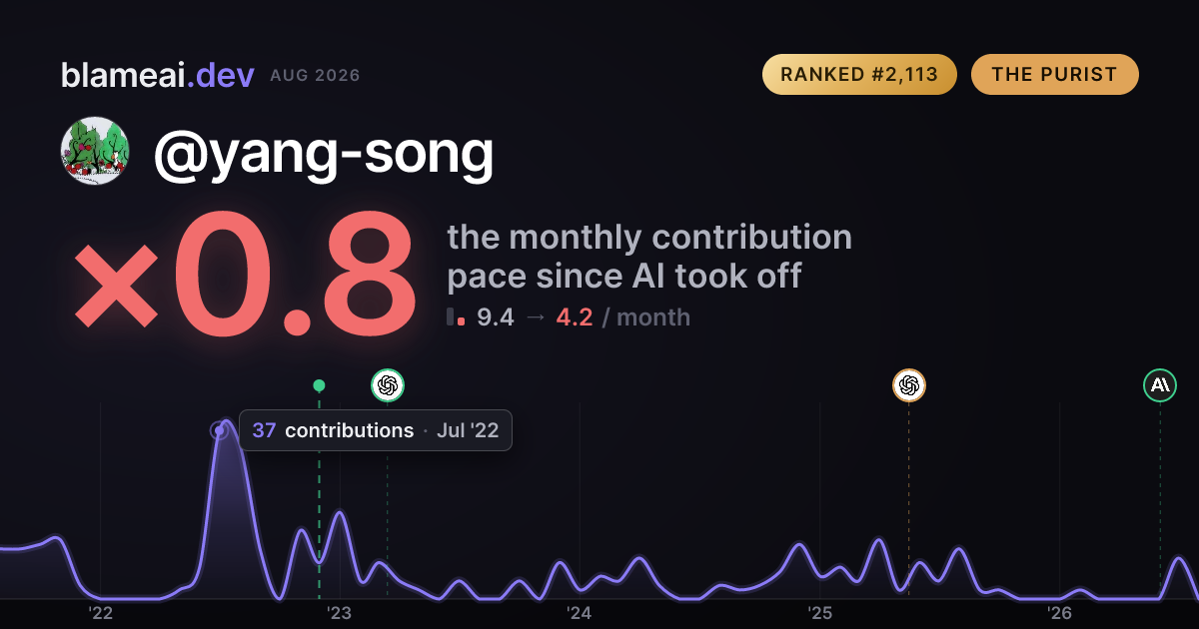Screen dimensions: 1199x629
Task: Click the '24 year label on the axis
Action: [580, 612]
